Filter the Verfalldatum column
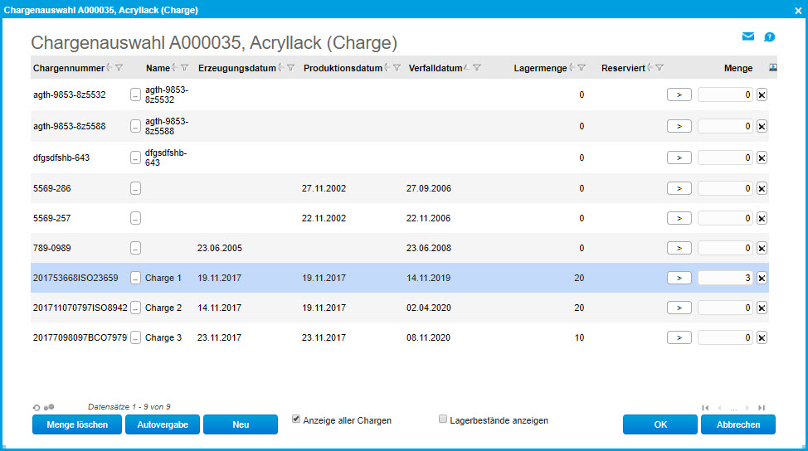This screenshot has width=808, height=451. [x=477, y=68]
